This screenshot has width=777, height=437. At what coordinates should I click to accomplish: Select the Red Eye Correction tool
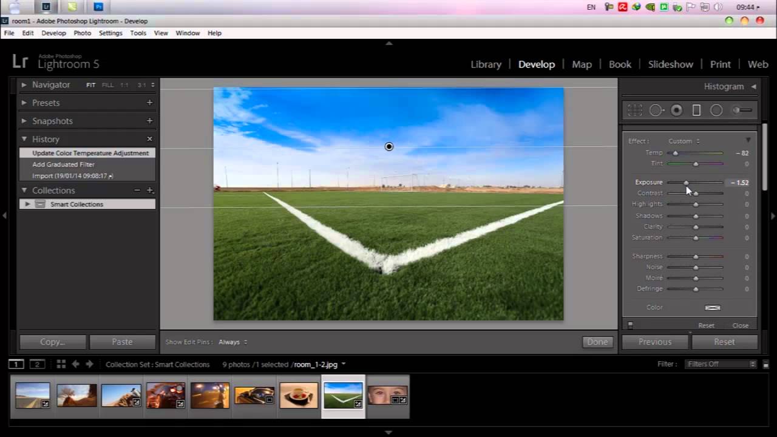tap(676, 110)
